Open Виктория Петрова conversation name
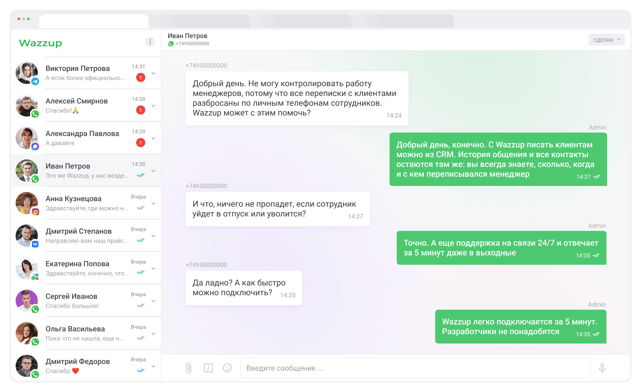This screenshot has width=641, height=392. [78, 68]
